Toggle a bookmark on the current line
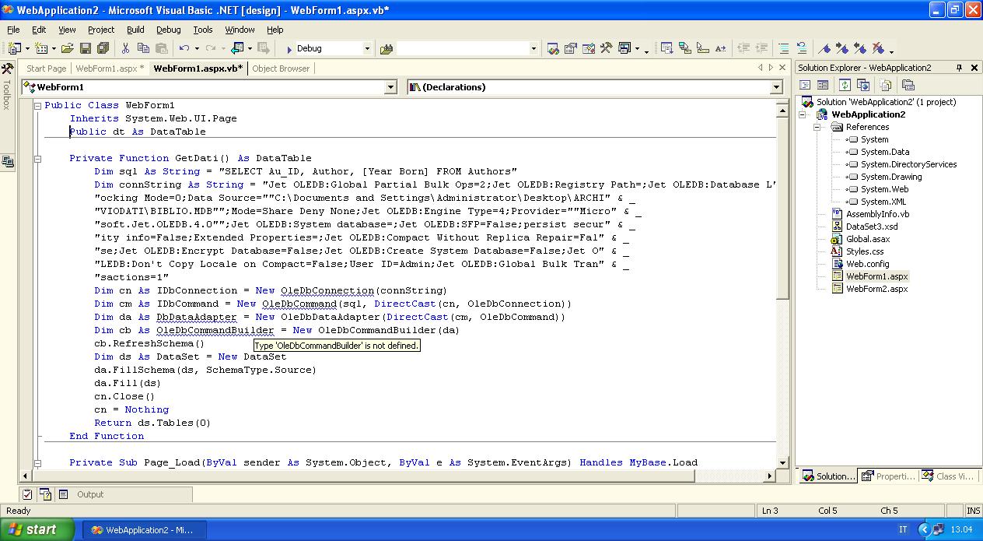Screen dimensions: 983x541 tap(824, 48)
